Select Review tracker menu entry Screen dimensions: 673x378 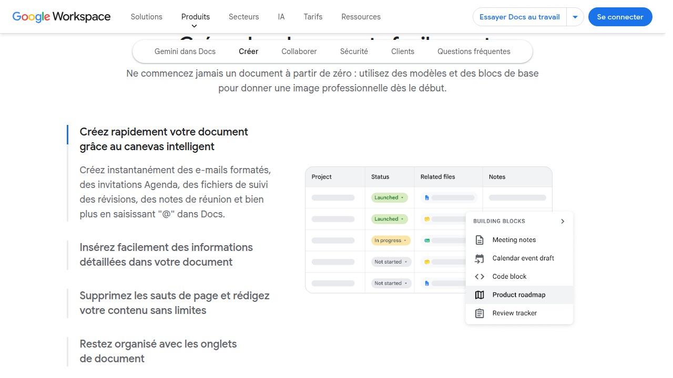519,313
